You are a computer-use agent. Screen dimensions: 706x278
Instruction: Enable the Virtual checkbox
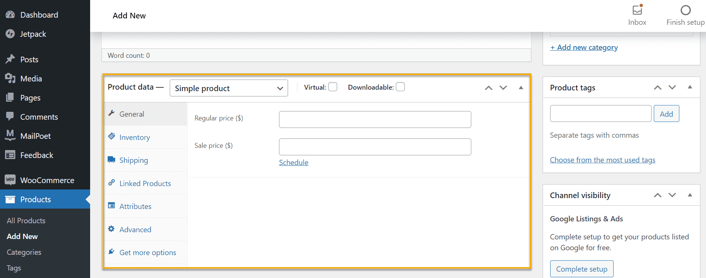333,87
